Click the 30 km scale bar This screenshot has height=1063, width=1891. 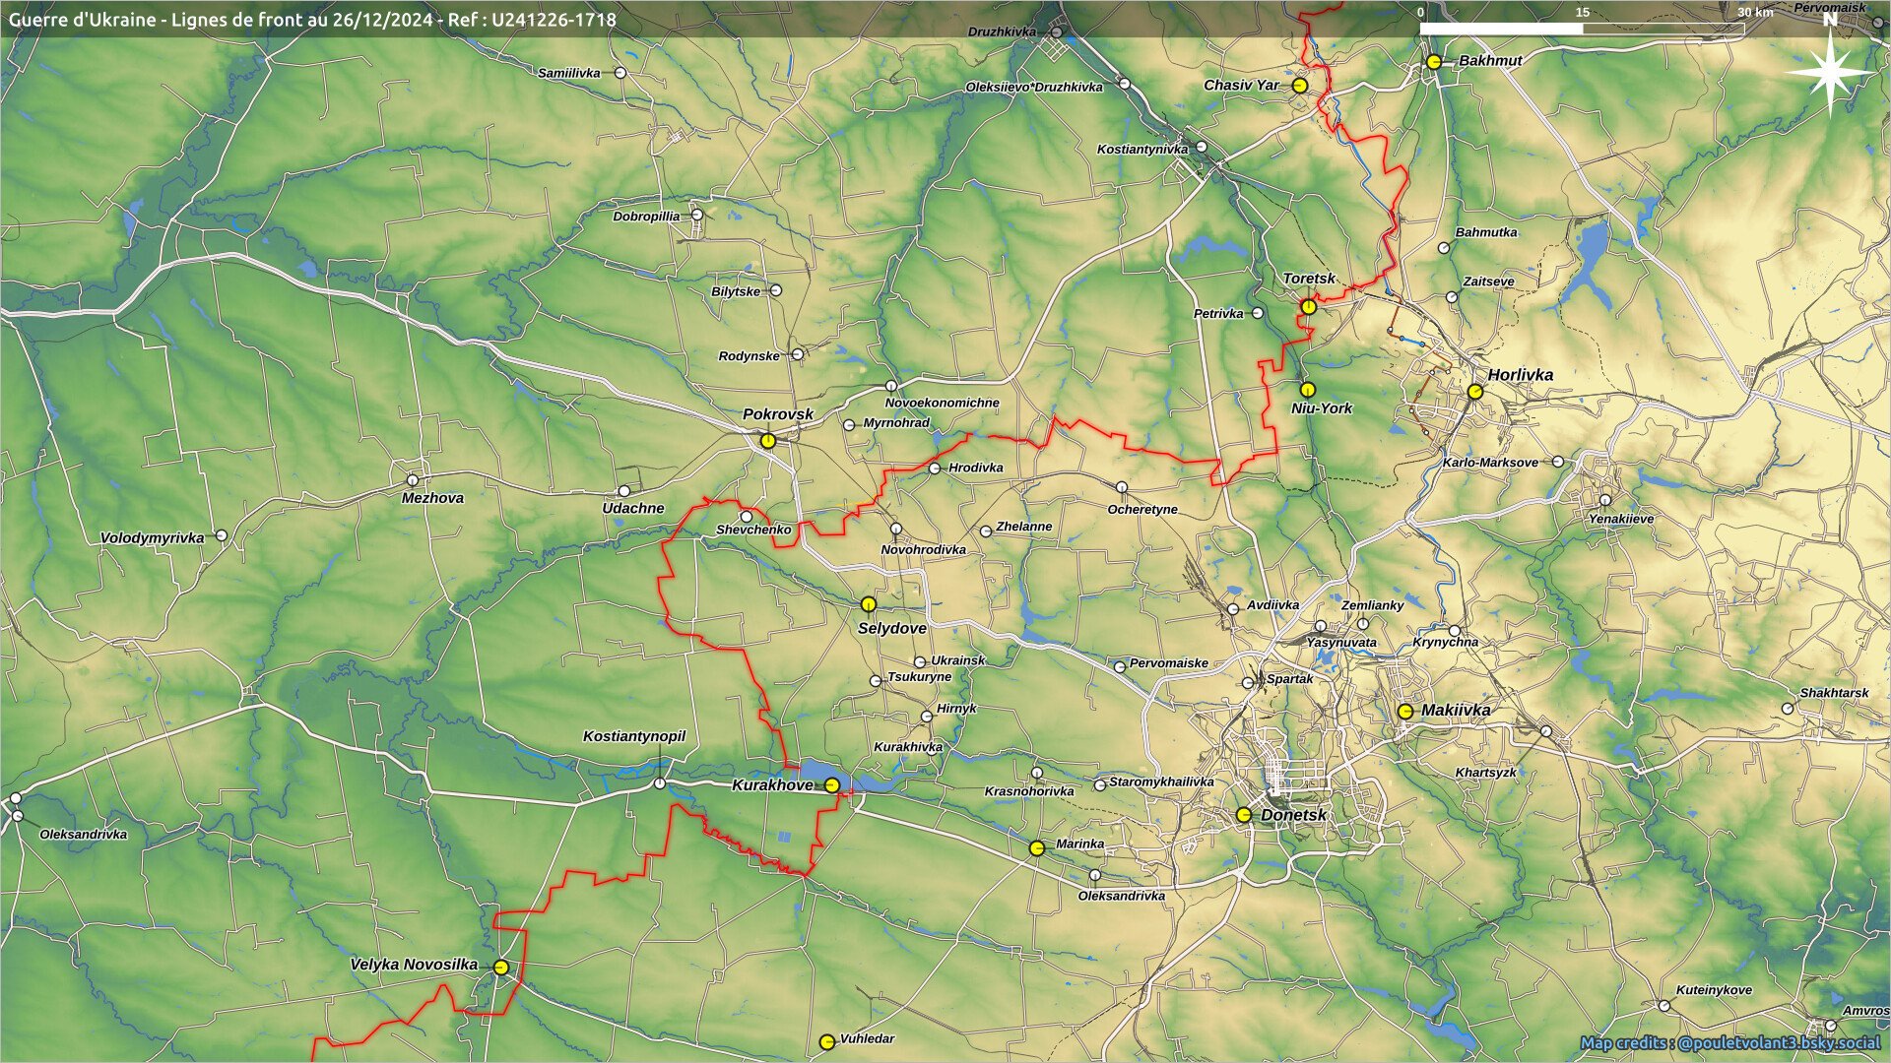pyautogui.click(x=1582, y=29)
